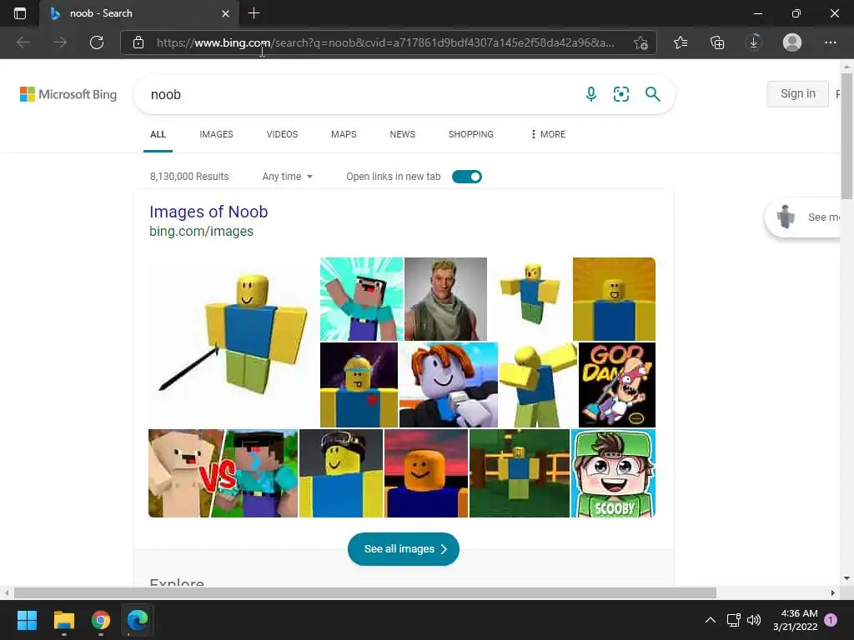The width and height of the screenshot is (854, 640).
Task: Switch to the SHOPPING tab
Action: pos(471,134)
